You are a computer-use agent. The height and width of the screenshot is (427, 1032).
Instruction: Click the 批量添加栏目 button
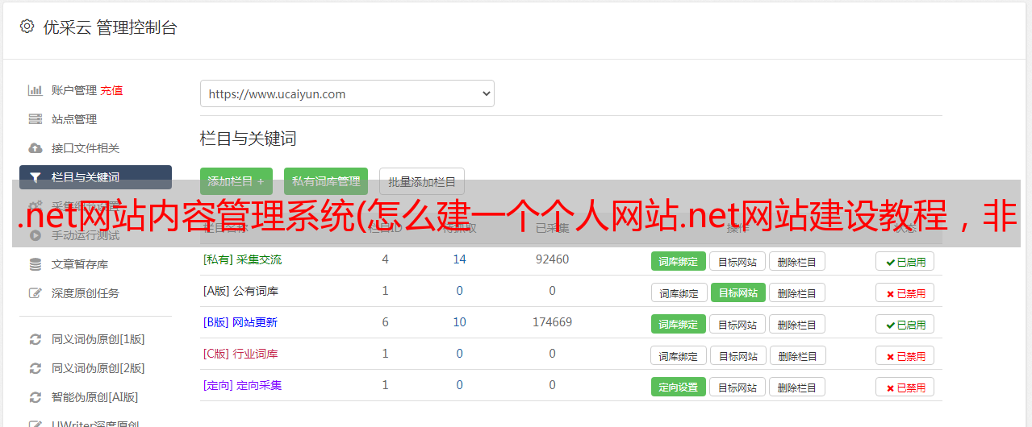pos(422,181)
